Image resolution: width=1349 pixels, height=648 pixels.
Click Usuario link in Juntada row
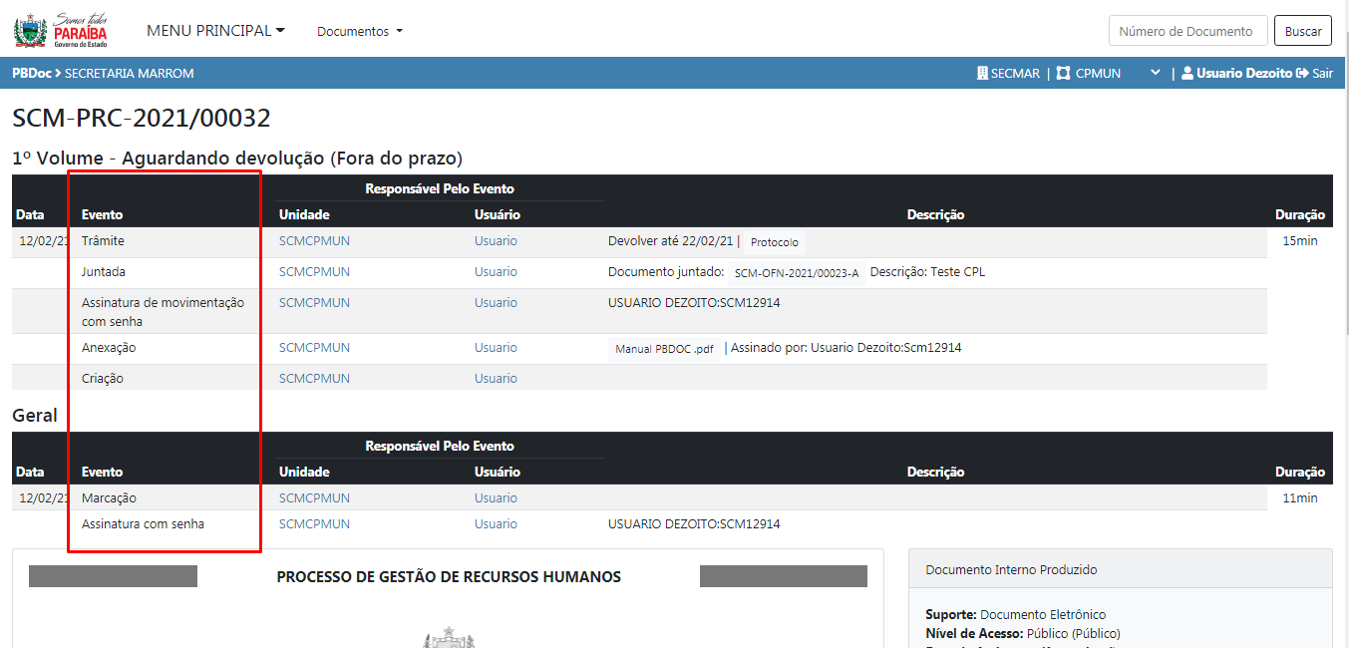click(x=496, y=272)
